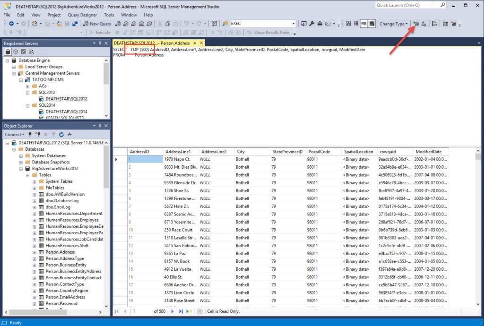Toggle the Registered Servers panel pin
Screen dimensions: 484x326
click(99, 43)
